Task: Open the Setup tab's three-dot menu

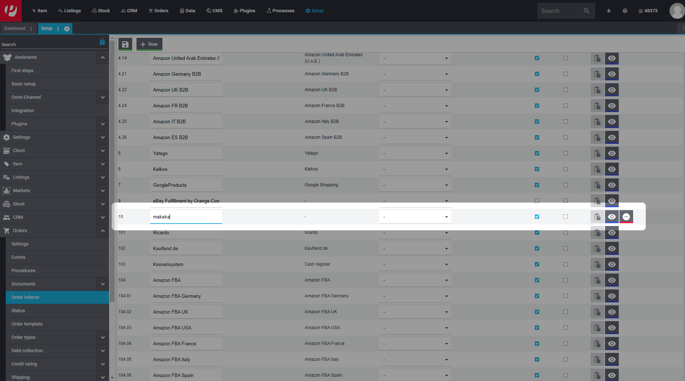Action: click(x=58, y=29)
